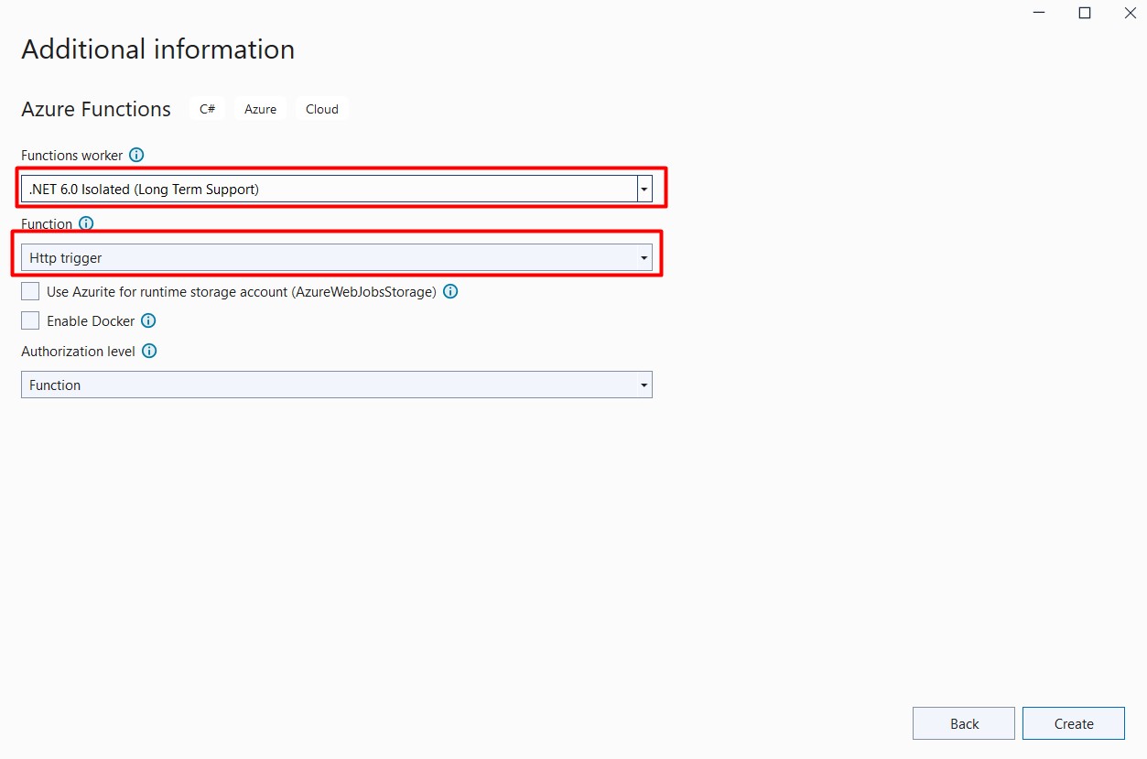Click the Create button
This screenshot has width=1147, height=759.
1074,723
